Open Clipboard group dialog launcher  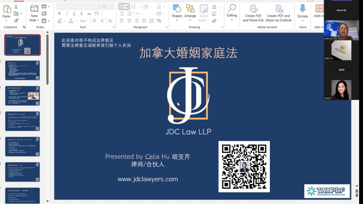point(24,27)
